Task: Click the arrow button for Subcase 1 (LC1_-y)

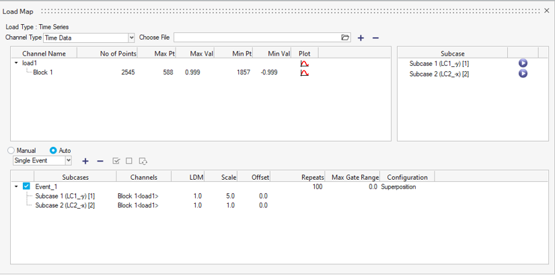Action: click(x=523, y=63)
